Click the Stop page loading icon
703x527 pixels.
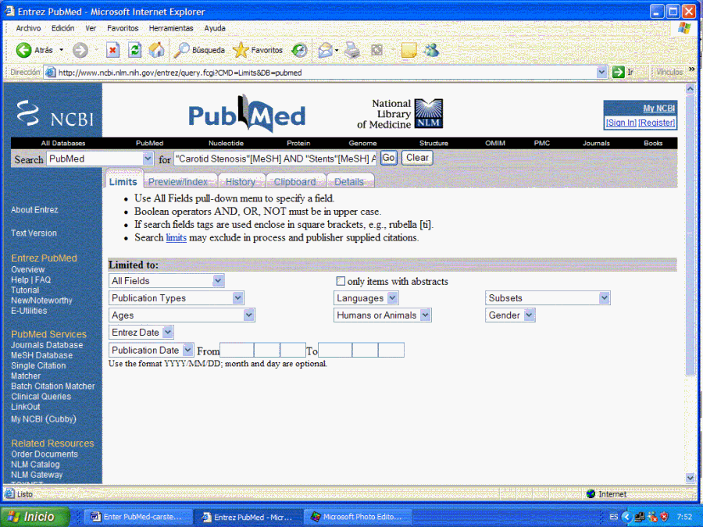click(x=112, y=50)
